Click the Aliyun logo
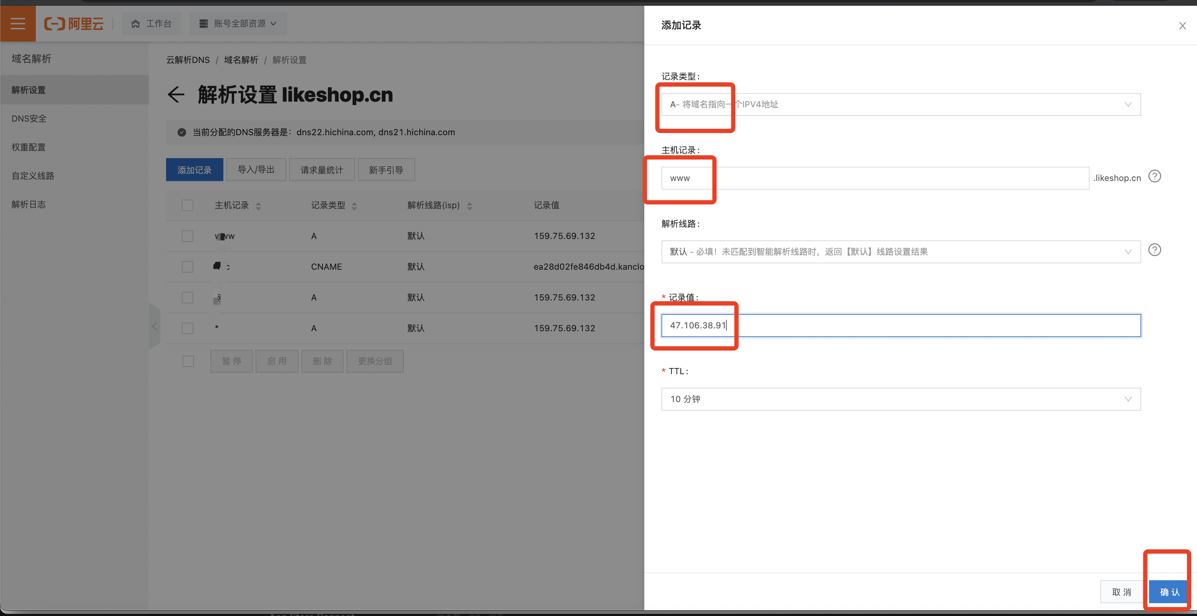Image resolution: width=1197 pixels, height=616 pixels. 74,23
